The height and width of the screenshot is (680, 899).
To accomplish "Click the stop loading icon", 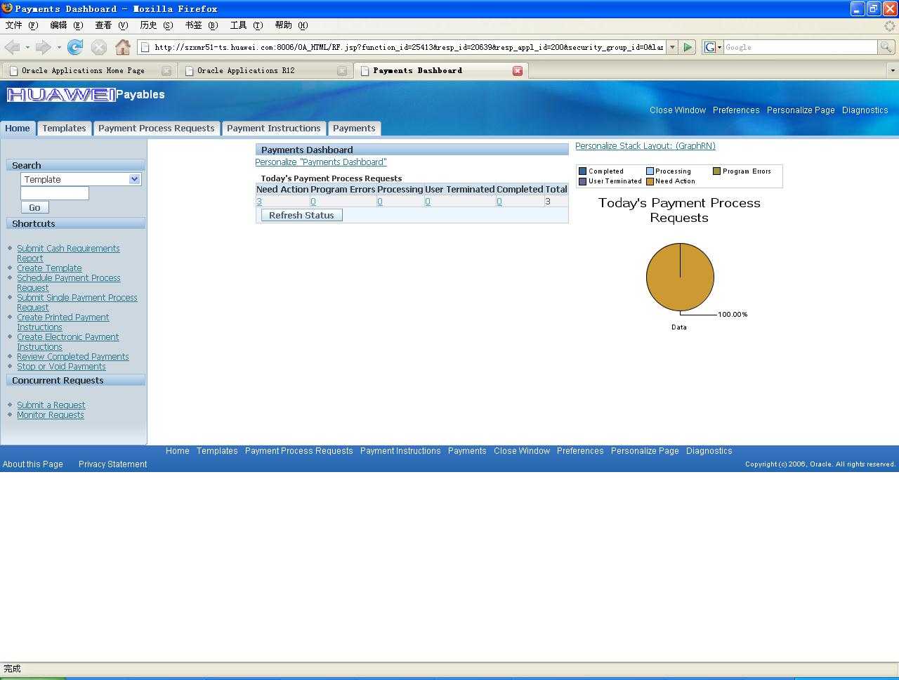I will (x=99, y=47).
